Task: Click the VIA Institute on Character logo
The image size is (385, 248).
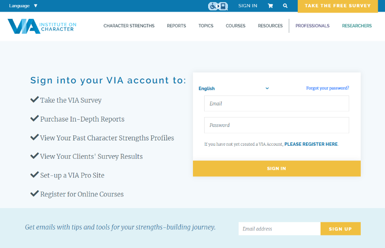Action: pos(42,26)
